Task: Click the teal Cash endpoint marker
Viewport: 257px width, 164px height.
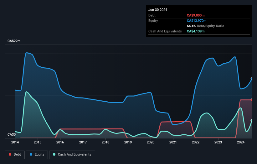Action: pos(252,121)
